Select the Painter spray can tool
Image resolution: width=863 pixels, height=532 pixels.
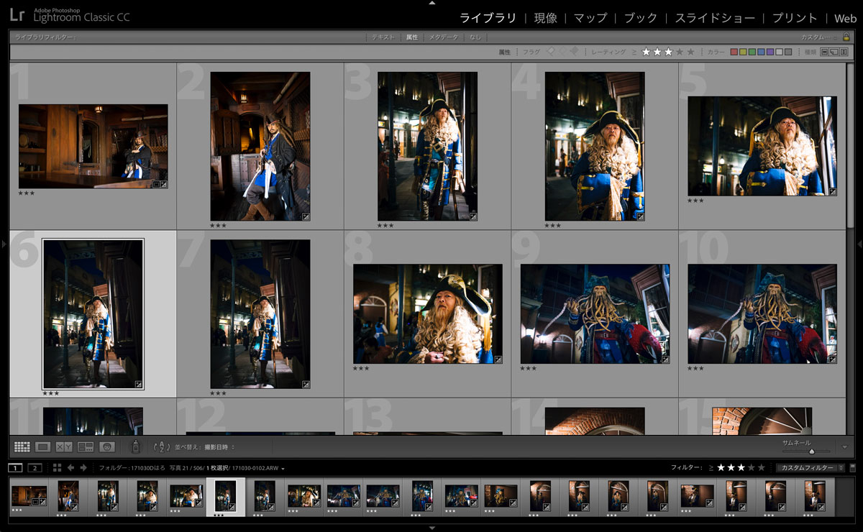[134, 446]
